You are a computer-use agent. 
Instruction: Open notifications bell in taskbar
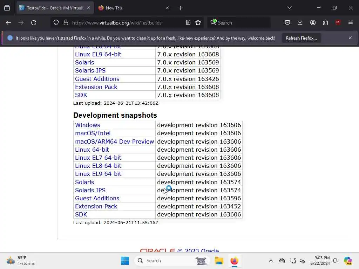335,261
